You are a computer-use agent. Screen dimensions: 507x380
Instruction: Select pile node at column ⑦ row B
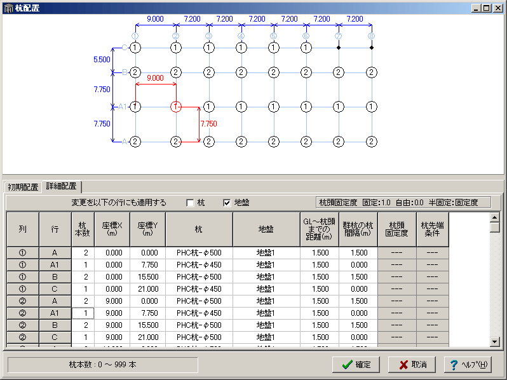point(339,72)
